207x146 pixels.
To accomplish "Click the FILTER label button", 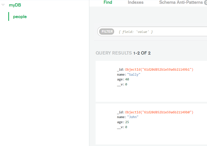I will pos(107,32).
